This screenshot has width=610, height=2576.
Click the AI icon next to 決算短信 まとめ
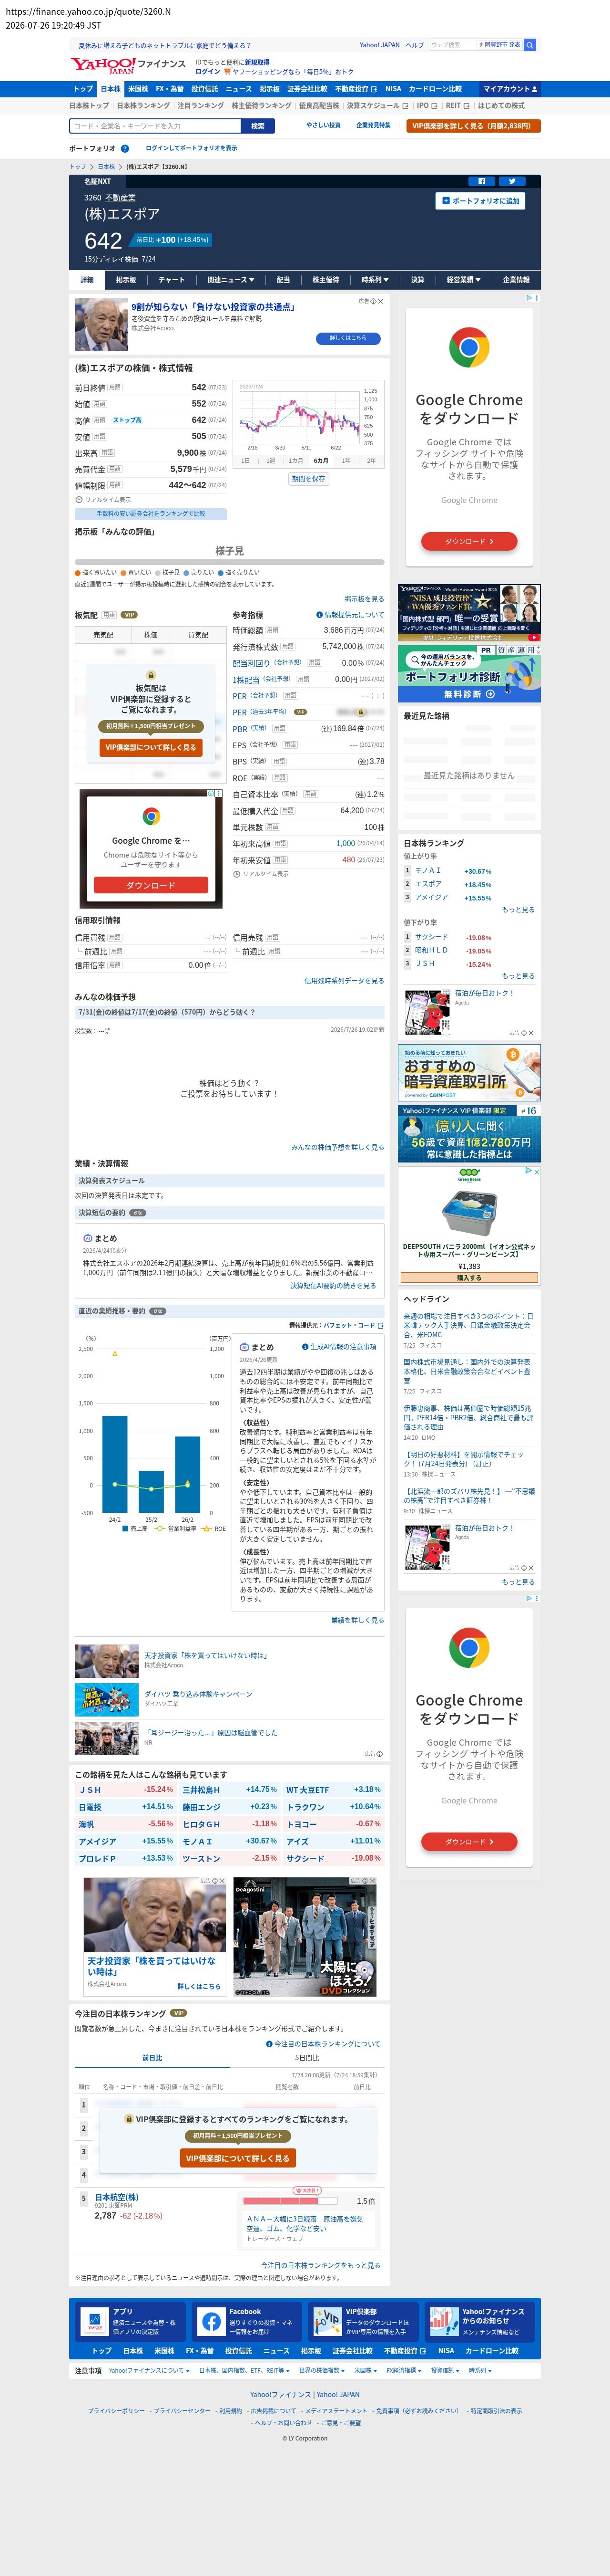coord(88,1238)
